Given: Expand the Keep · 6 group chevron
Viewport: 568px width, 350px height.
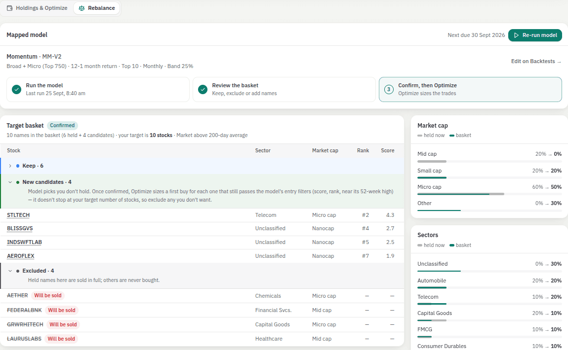Looking at the screenshot, I should pyautogui.click(x=10, y=166).
